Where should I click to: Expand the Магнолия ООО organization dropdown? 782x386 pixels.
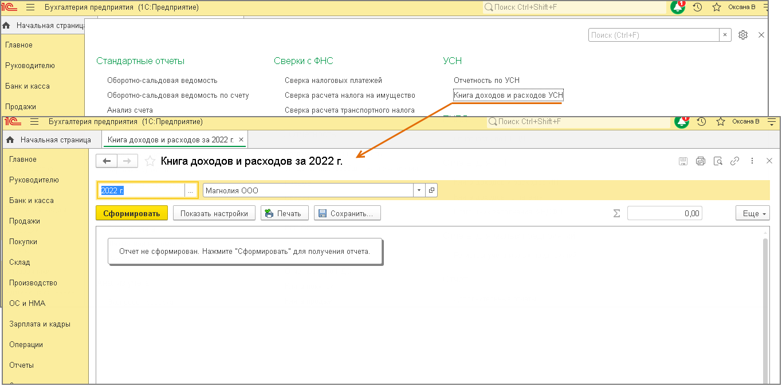point(419,190)
